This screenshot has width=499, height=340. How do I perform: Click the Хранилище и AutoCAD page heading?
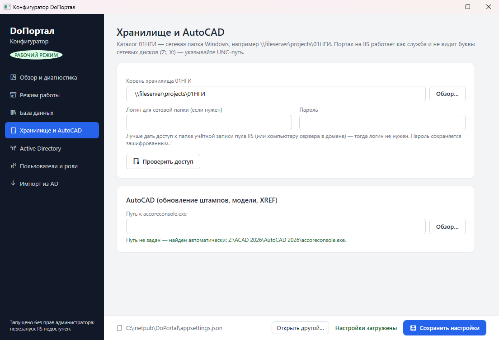[170, 32]
